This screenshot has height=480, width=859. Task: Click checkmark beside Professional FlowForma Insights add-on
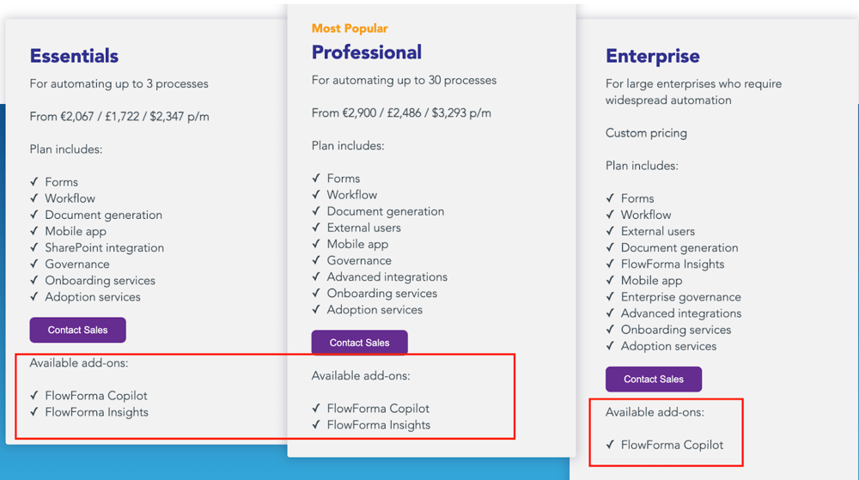(x=316, y=425)
